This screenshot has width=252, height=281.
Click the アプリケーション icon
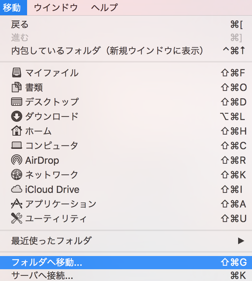(16, 204)
